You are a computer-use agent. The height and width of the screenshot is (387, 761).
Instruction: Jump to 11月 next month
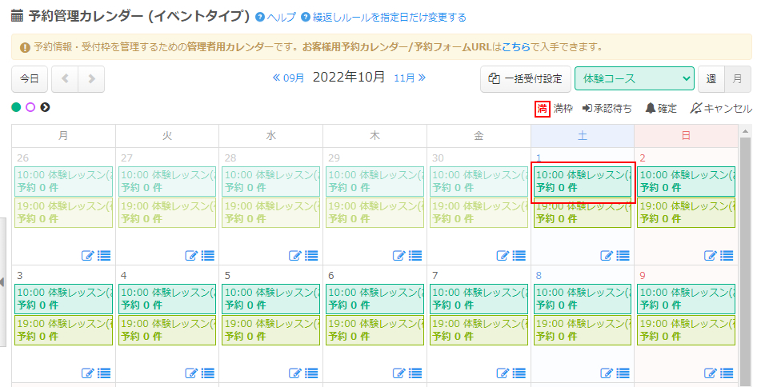pos(409,78)
